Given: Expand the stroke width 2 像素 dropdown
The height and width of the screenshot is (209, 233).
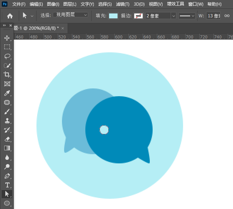Looking at the screenshot, I should point(173,16).
